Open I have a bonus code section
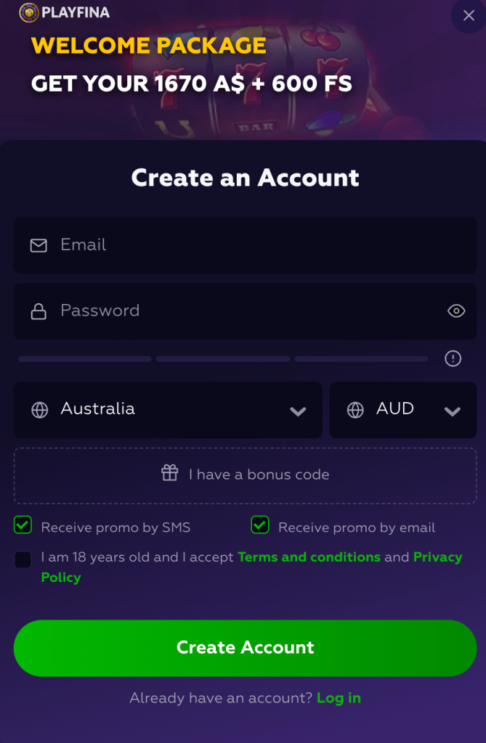This screenshot has width=486, height=743. (x=246, y=476)
